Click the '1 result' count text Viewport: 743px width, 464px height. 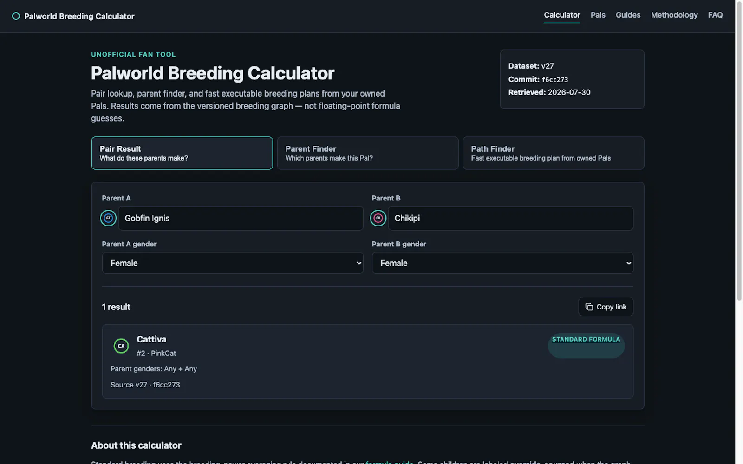click(116, 307)
